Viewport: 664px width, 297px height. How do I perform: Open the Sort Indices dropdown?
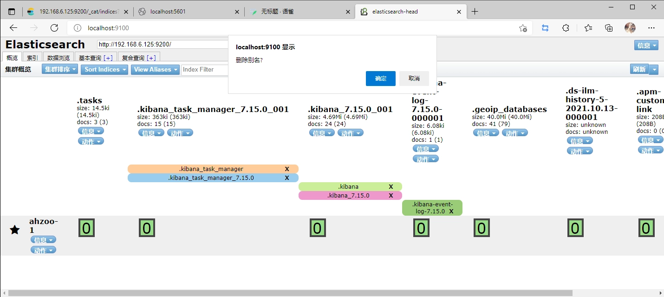(x=105, y=69)
